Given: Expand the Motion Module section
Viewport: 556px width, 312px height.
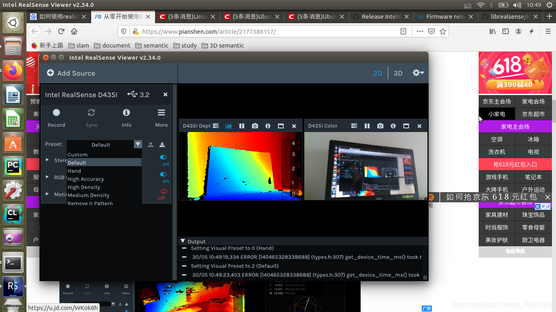Looking at the screenshot, I should tap(47, 194).
